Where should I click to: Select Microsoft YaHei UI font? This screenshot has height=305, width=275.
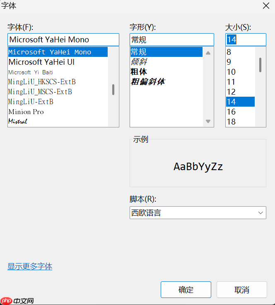click(58, 62)
